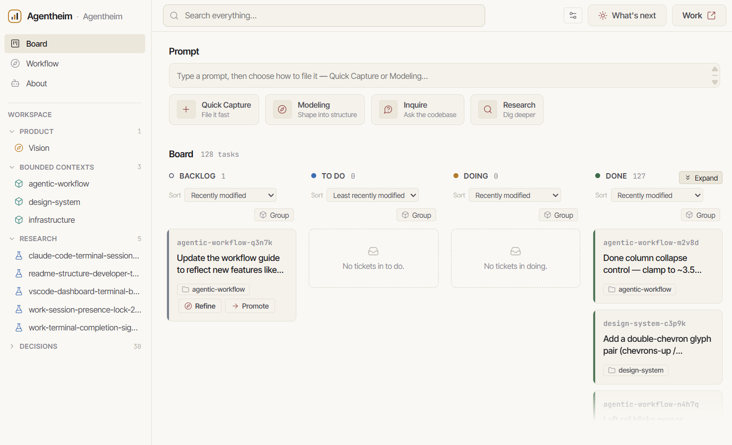Open ticket agentic-workflow-m2v8d card

(658, 266)
